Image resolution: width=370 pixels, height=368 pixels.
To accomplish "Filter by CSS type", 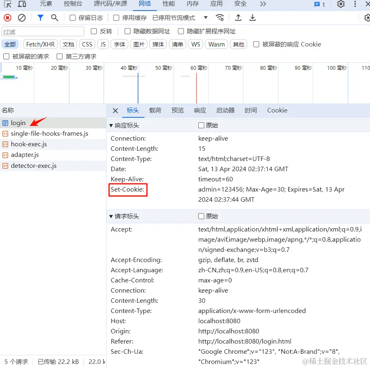I will [x=87, y=44].
